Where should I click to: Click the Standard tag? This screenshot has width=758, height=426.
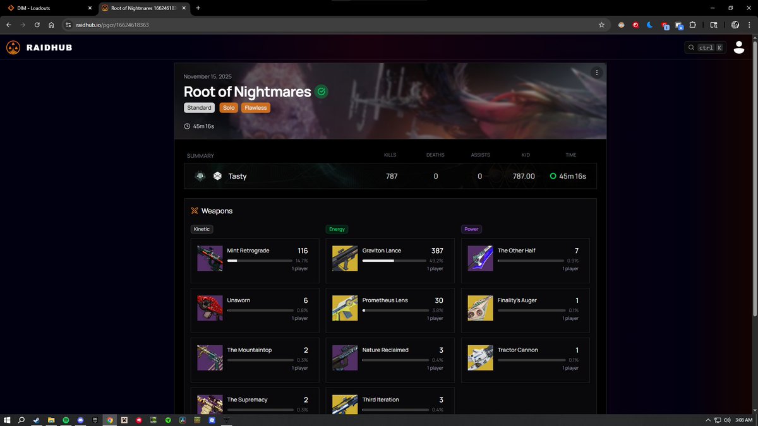200,108
